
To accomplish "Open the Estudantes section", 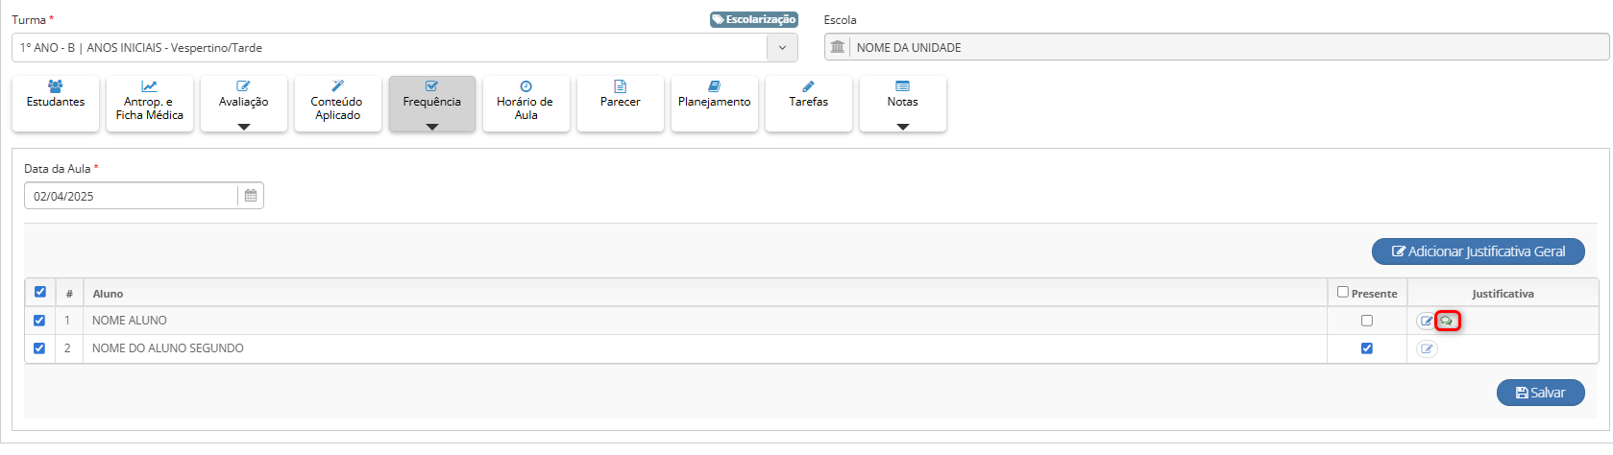I will tap(56, 103).
